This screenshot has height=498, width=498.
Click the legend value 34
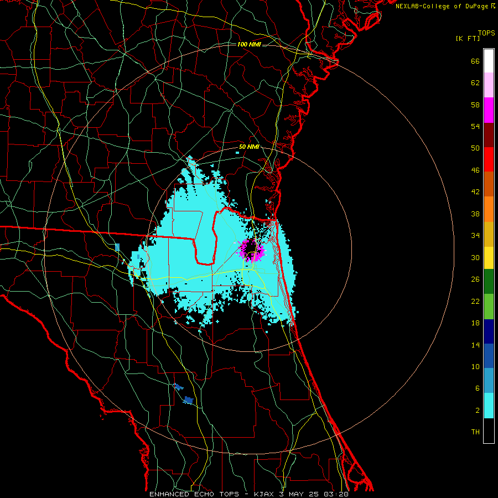(475, 236)
